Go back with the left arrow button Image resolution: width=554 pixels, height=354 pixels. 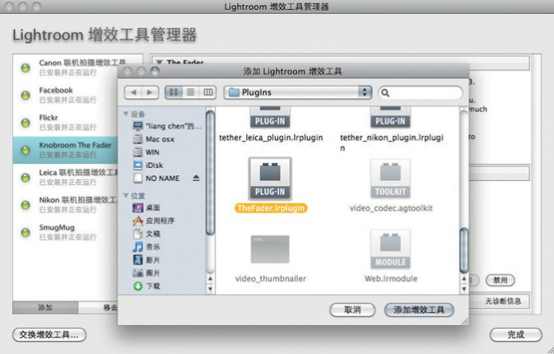133,92
